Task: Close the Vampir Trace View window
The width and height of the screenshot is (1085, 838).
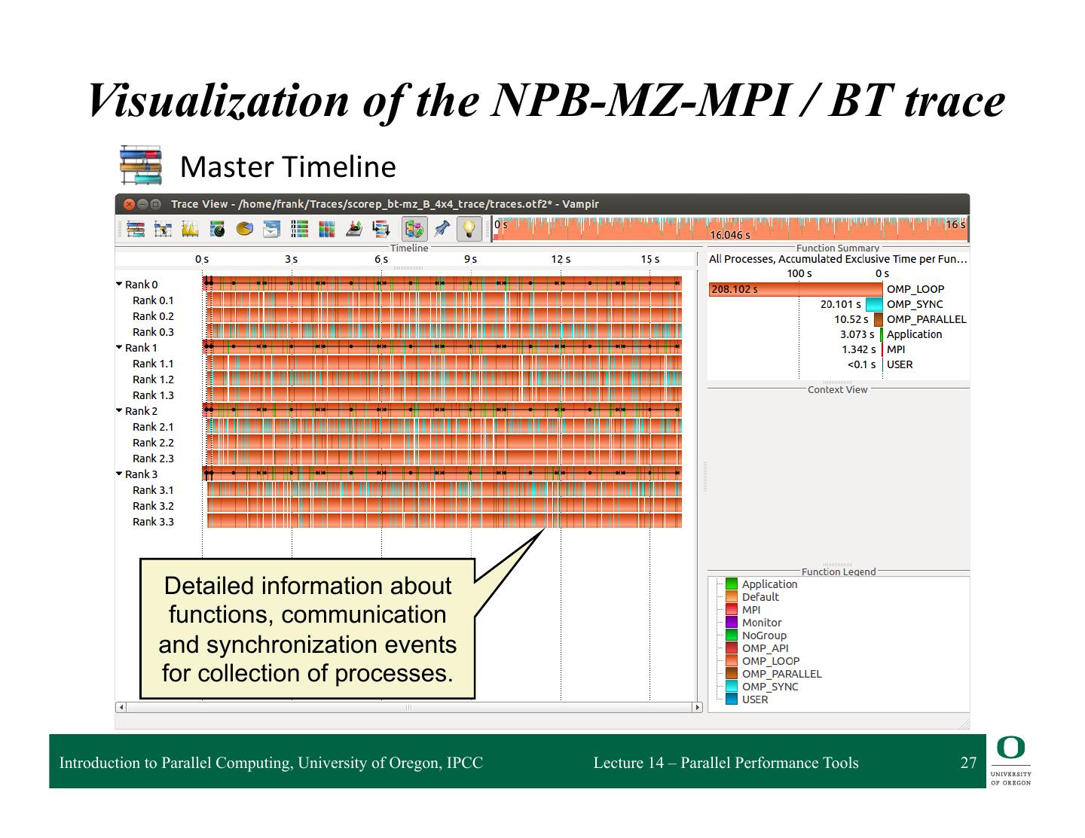Action: coord(129,204)
